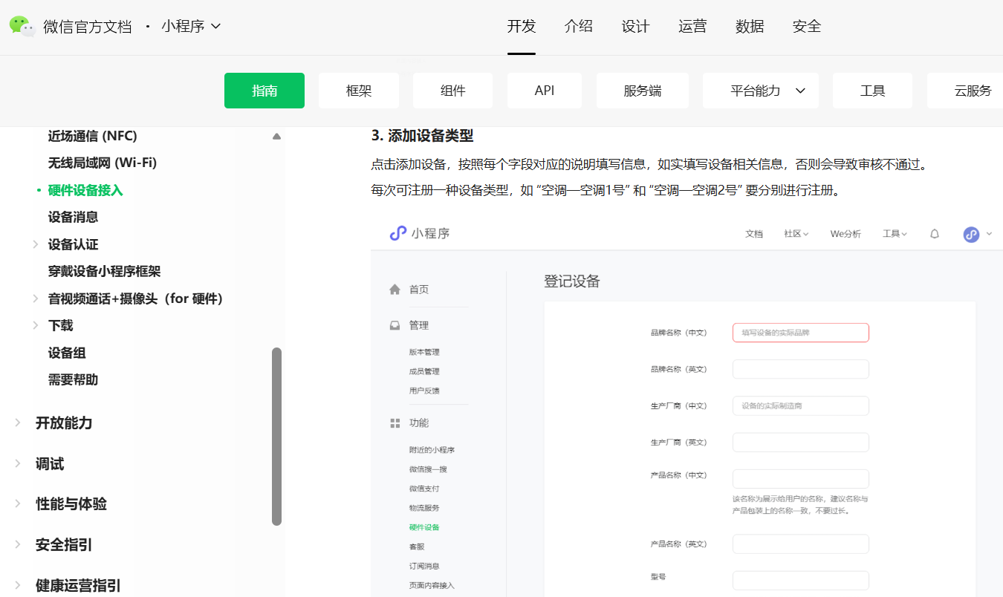
Task: Click 版本管理 in the embedded screenshot menu
Action: [x=424, y=352]
